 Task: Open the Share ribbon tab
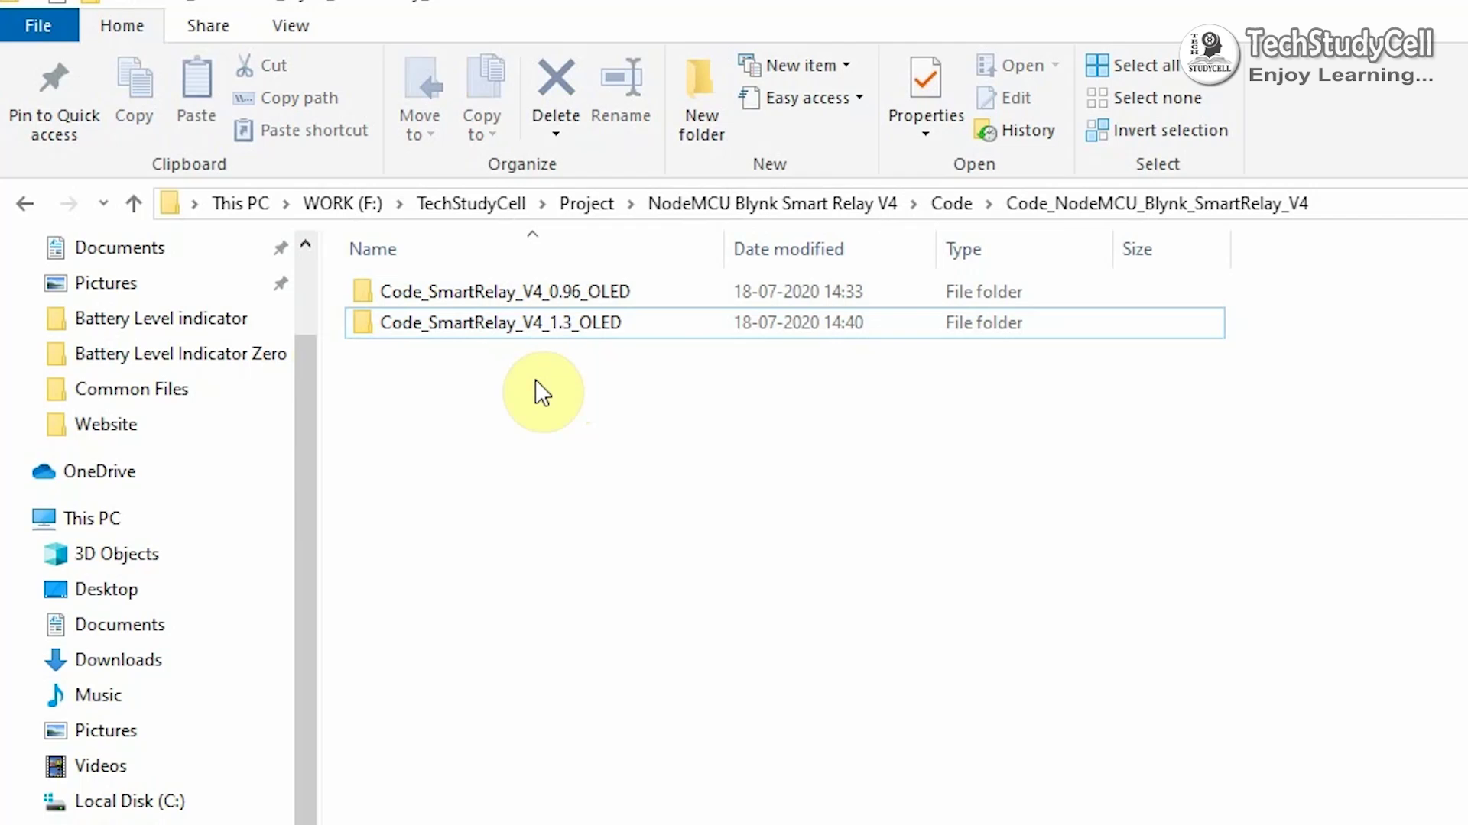coord(208,26)
